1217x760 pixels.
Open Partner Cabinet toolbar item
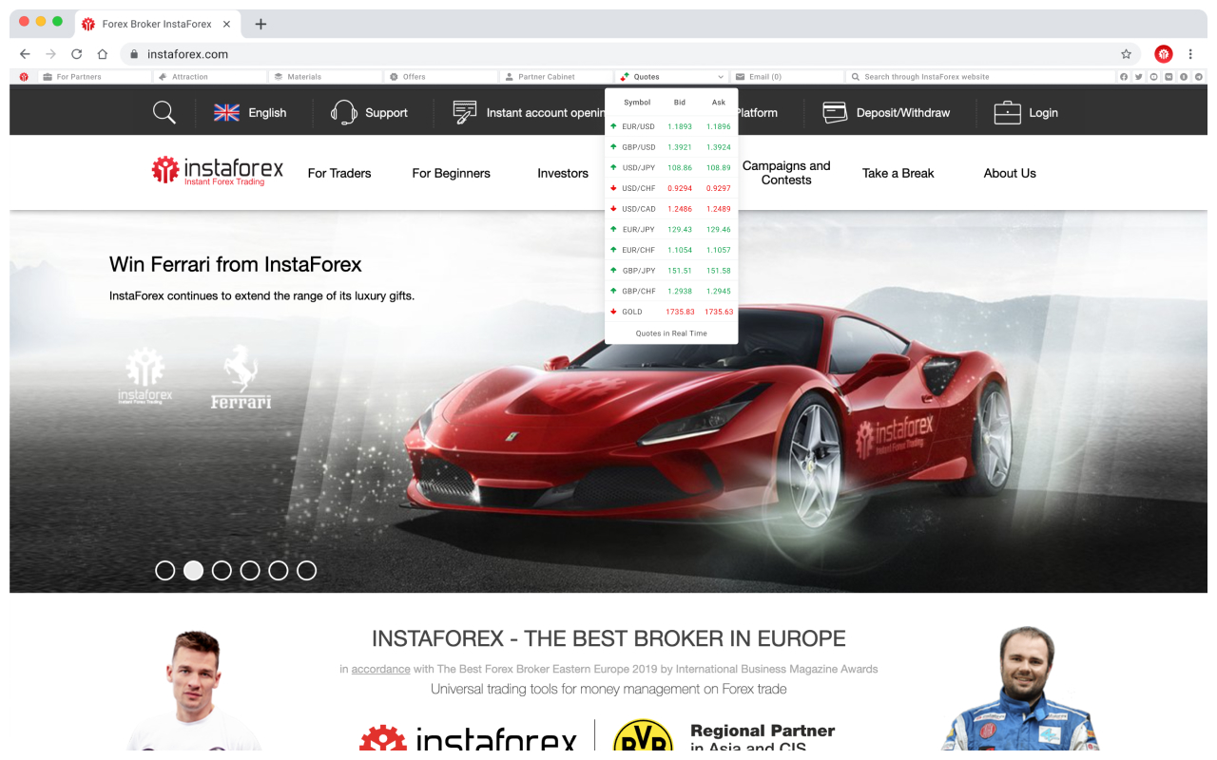coord(557,77)
